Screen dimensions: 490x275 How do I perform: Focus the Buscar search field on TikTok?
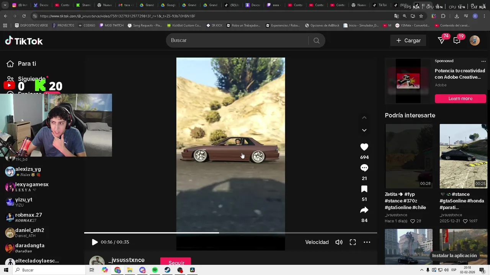tap(237, 40)
